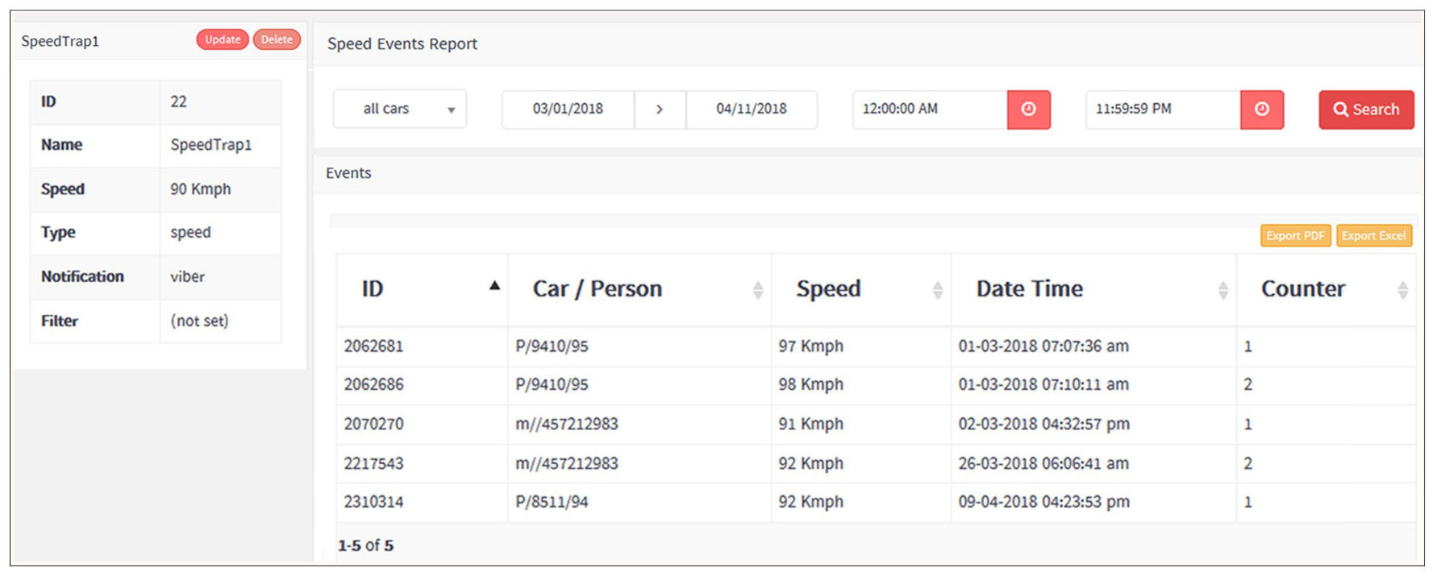Sort by ID column ascending arrow
Image resolution: width=1437 pixels, height=580 pixels.
tap(494, 286)
